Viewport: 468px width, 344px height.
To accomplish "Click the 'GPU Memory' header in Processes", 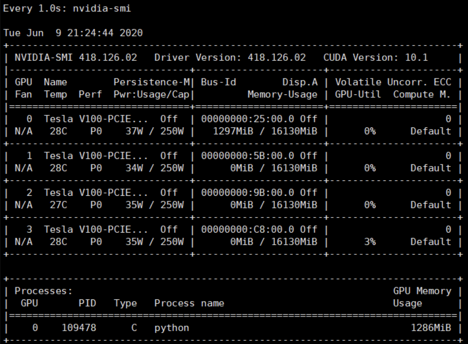I will tap(422, 291).
